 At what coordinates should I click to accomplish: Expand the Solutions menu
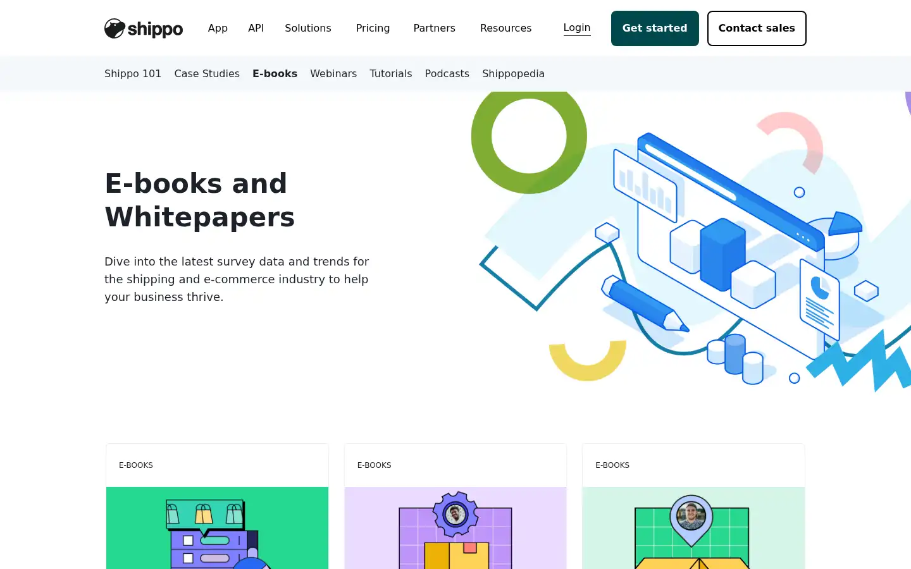pos(308,28)
